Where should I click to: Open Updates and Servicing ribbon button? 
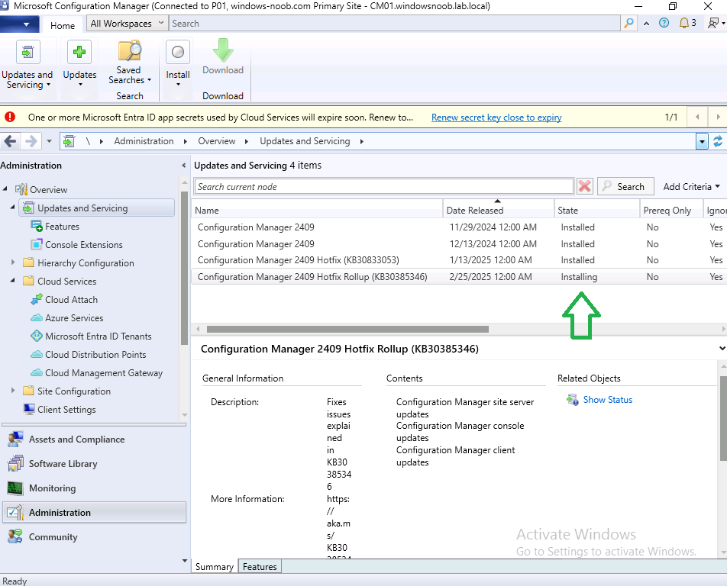tap(27, 66)
